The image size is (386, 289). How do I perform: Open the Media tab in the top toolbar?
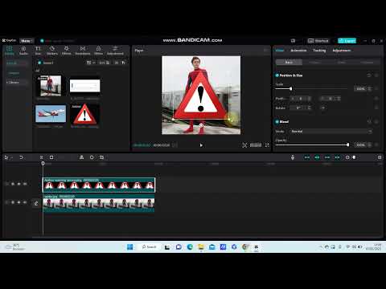[x=10, y=51]
